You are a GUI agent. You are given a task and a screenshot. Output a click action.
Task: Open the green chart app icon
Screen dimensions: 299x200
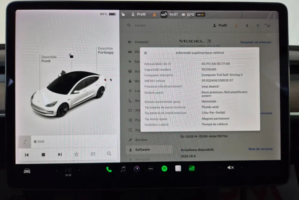point(192,168)
